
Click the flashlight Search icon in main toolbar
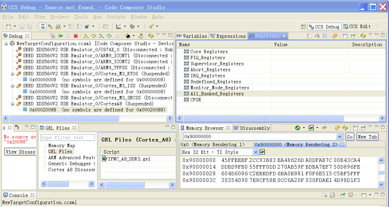pyautogui.click(x=151, y=26)
